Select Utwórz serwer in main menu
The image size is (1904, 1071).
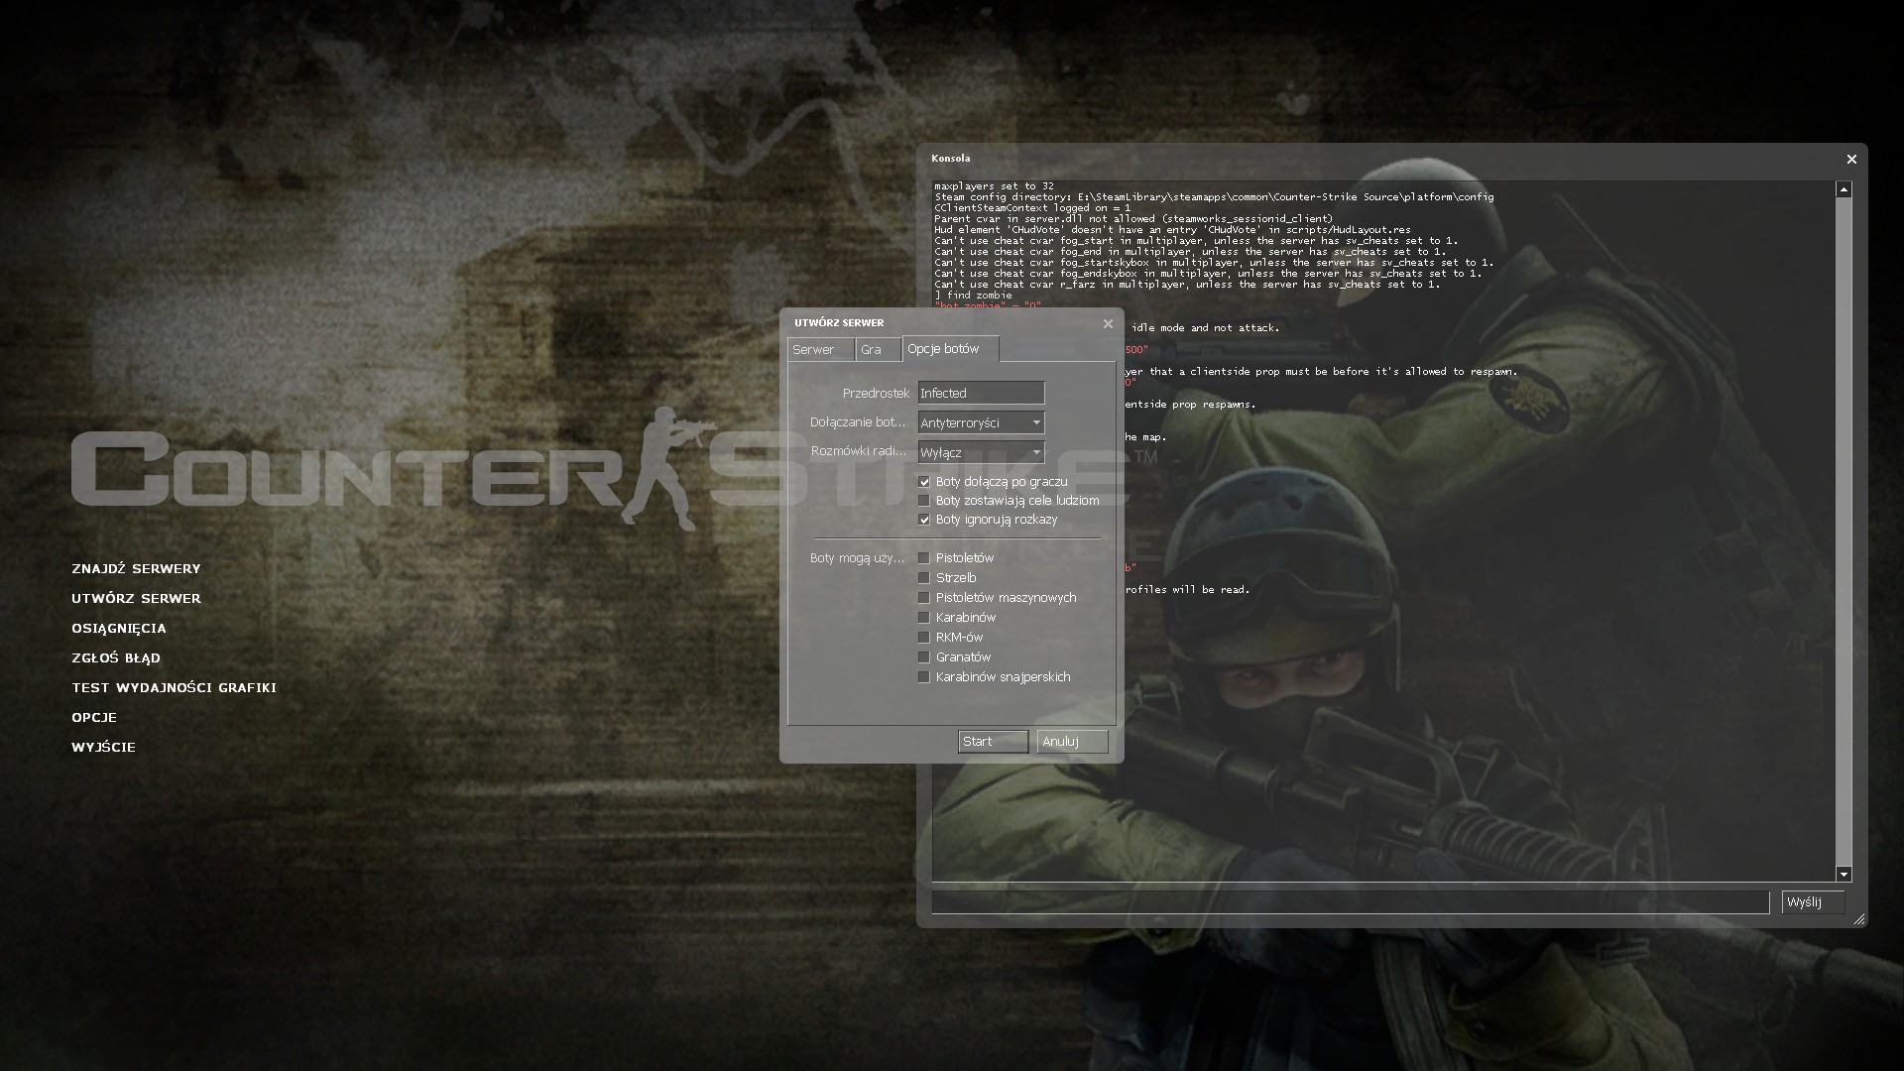tap(136, 599)
